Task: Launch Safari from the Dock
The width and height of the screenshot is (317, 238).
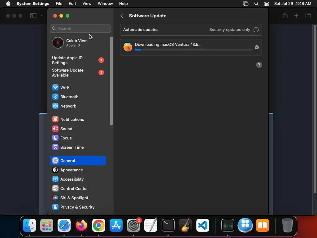Action: tap(64, 225)
